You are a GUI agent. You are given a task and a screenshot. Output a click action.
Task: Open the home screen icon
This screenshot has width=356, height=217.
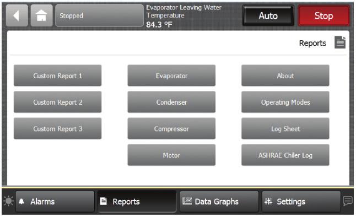pos(41,15)
